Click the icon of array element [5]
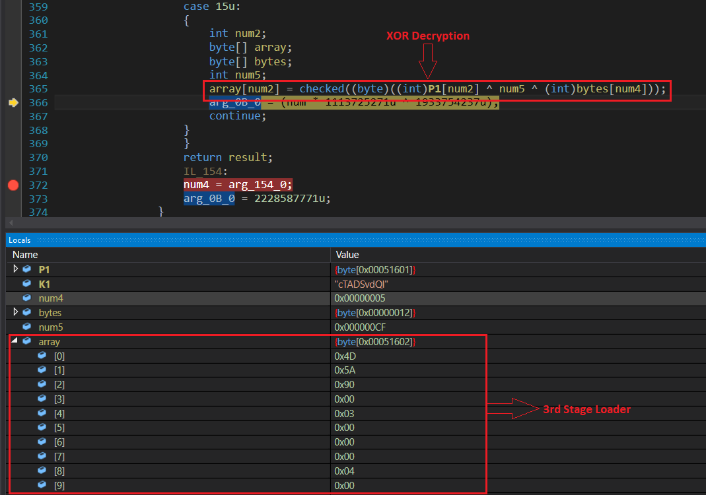The image size is (706, 495). tap(42, 427)
